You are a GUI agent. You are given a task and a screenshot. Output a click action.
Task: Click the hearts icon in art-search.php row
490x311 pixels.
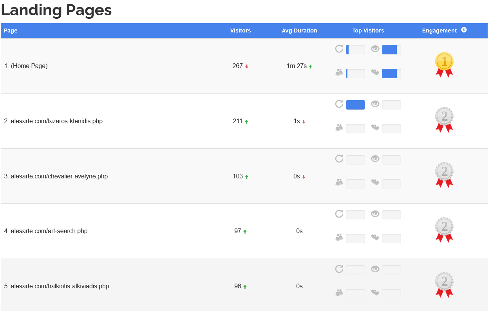(x=375, y=237)
